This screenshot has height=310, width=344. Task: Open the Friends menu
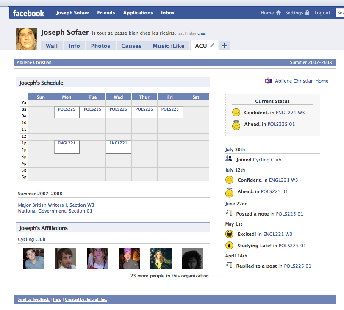point(106,13)
